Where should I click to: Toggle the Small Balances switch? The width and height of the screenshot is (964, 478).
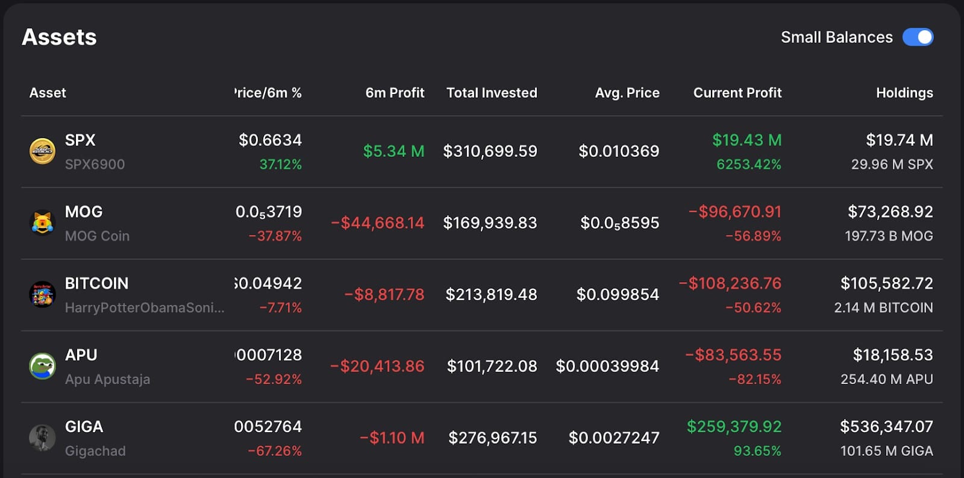tap(918, 37)
